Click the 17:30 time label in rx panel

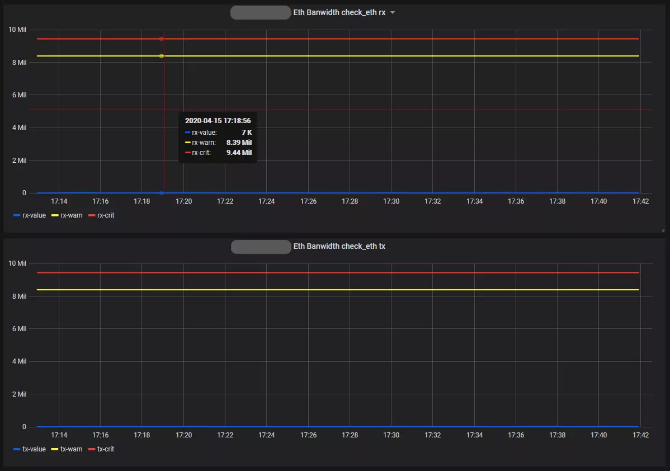tap(391, 201)
